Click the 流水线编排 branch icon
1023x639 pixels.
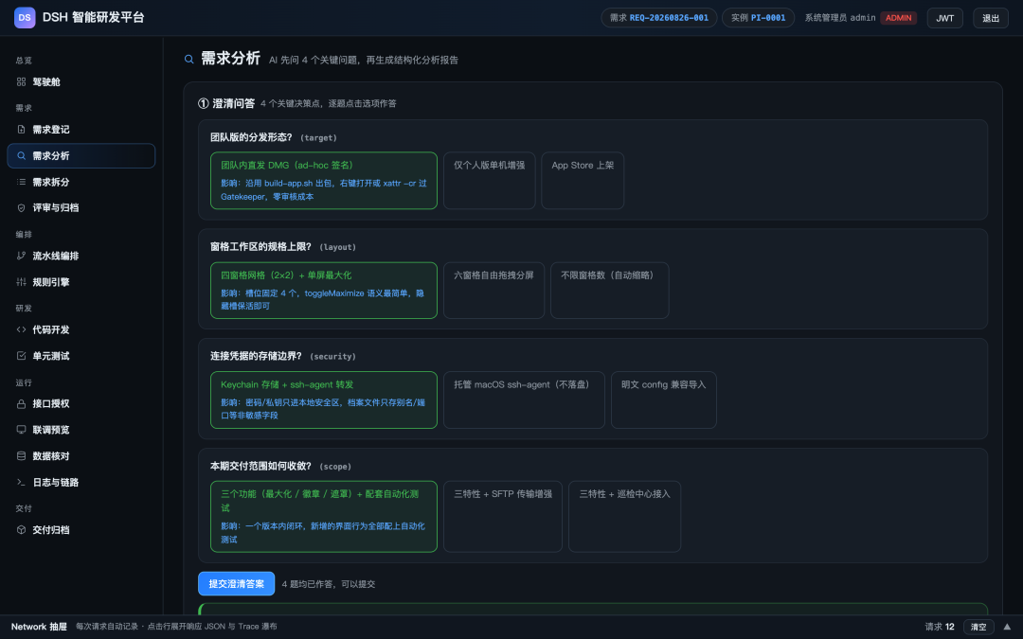(21, 257)
